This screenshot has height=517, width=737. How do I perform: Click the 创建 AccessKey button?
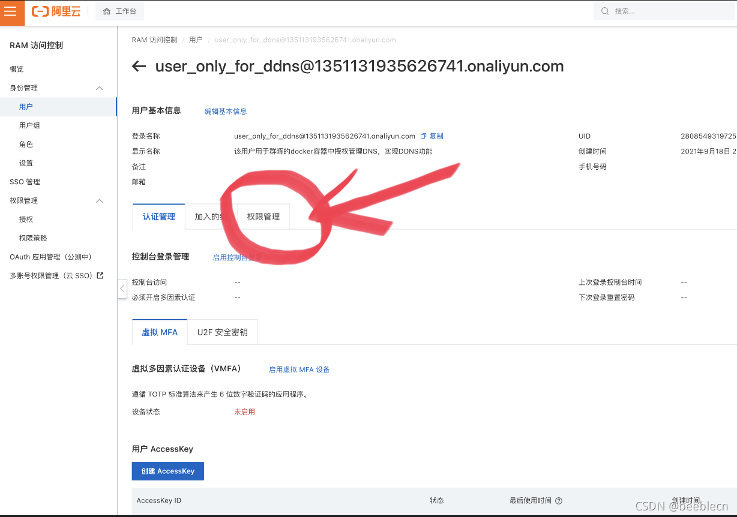168,471
